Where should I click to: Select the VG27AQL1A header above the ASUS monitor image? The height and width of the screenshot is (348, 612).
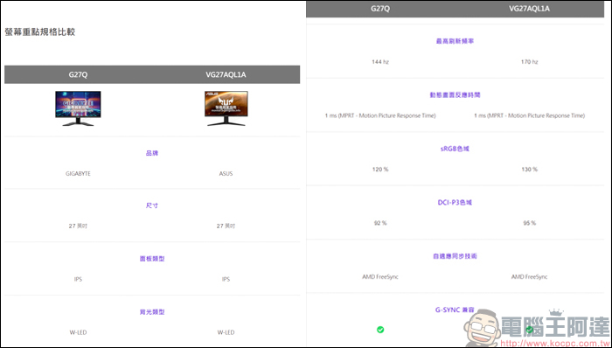click(226, 74)
